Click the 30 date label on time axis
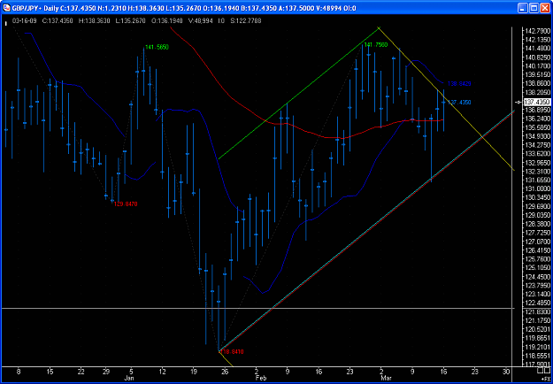 [x=506, y=372]
